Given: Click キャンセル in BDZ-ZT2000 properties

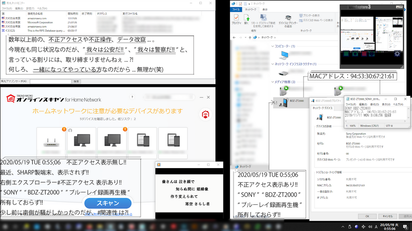Looking at the screenshot, I should pos(388,216).
